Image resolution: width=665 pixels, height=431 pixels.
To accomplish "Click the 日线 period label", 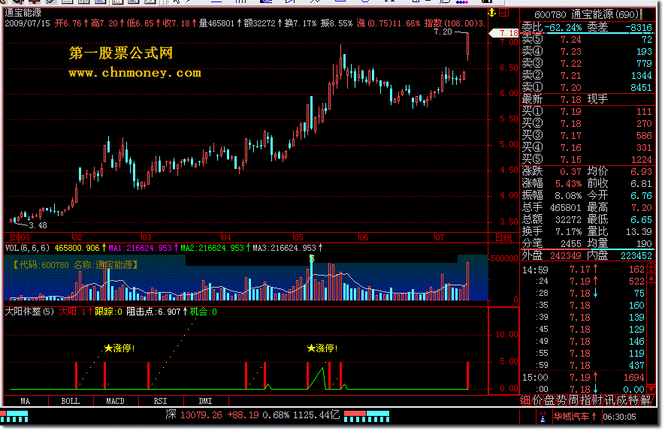I will pyautogui.click(x=503, y=238).
